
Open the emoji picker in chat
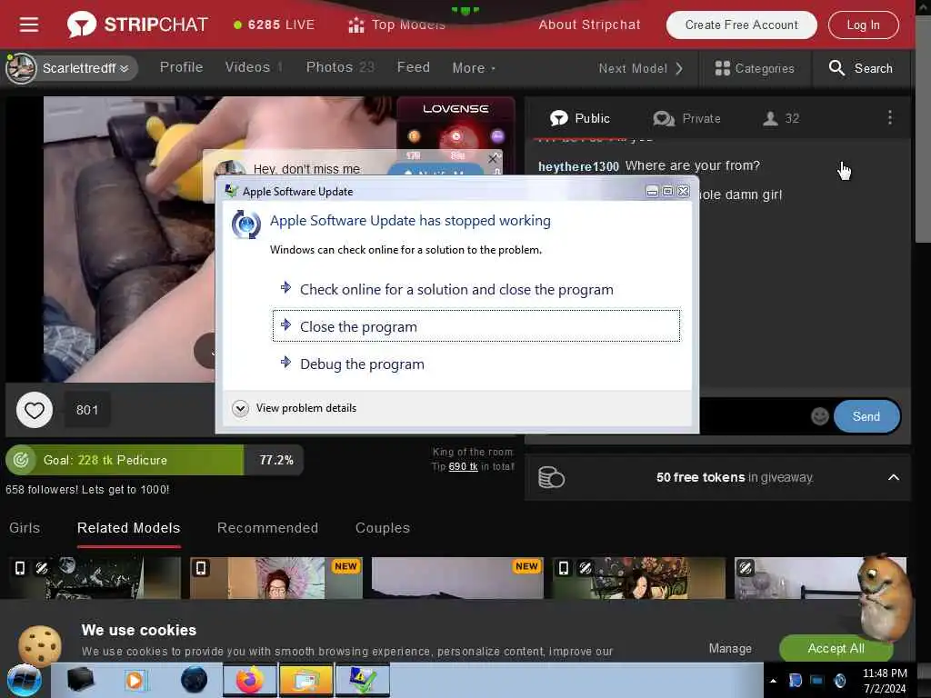pos(819,416)
